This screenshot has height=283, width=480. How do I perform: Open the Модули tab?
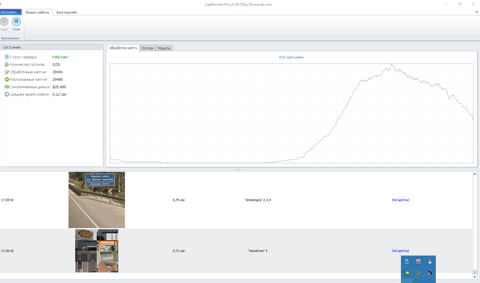coord(164,48)
